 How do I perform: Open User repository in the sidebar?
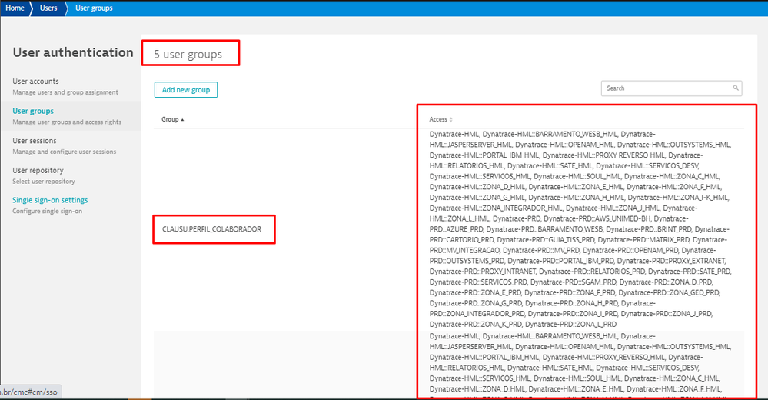click(38, 171)
